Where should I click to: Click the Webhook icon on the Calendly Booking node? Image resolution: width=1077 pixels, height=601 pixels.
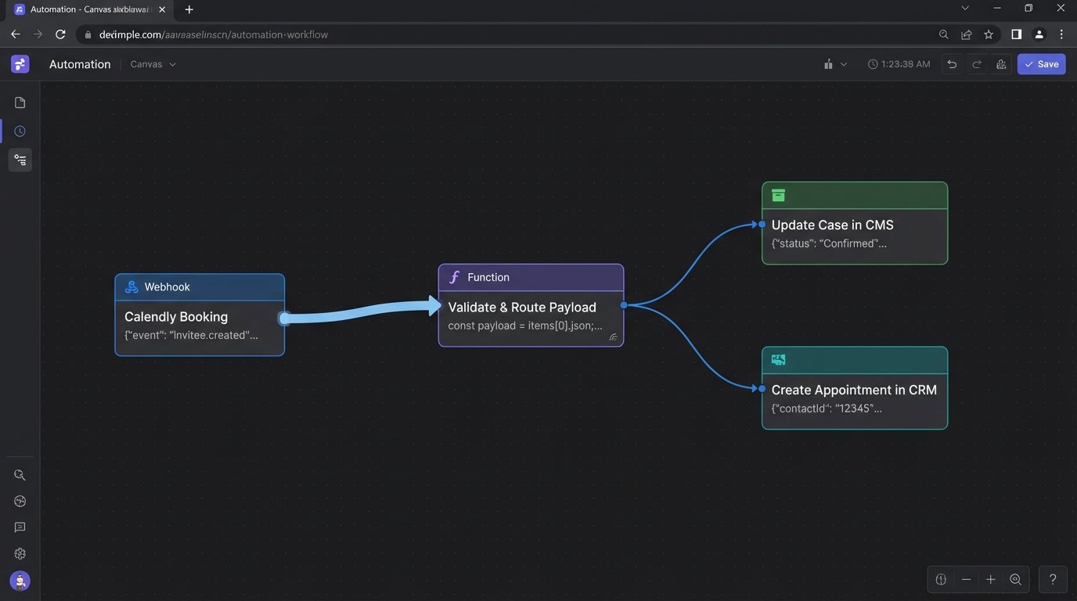coord(133,286)
